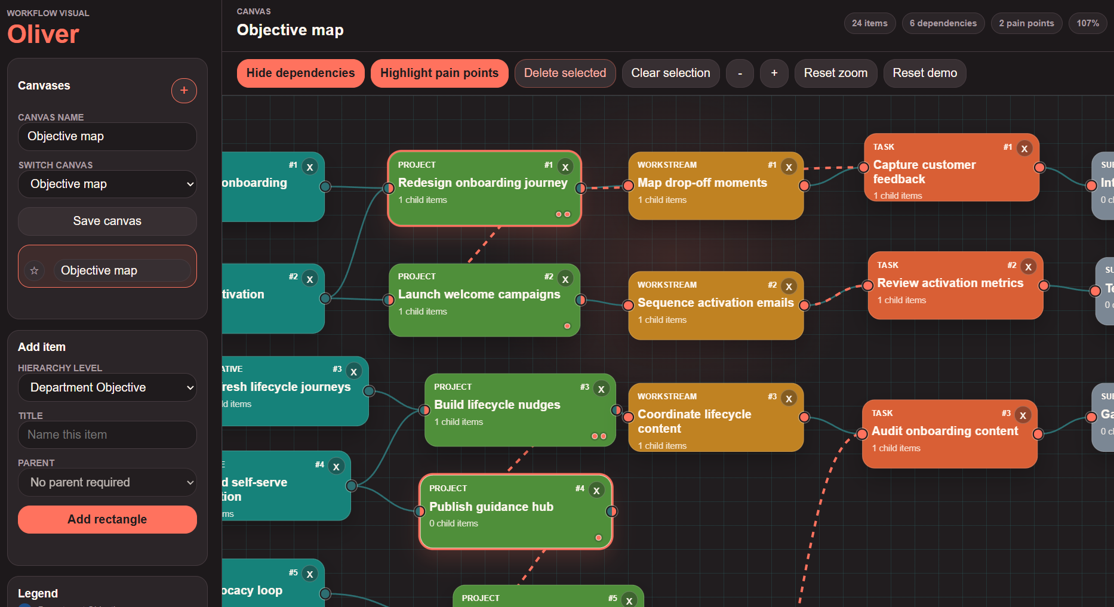Click Reset zoom button
This screenshot has height=607, width=1114.
(x=835, y=73)
